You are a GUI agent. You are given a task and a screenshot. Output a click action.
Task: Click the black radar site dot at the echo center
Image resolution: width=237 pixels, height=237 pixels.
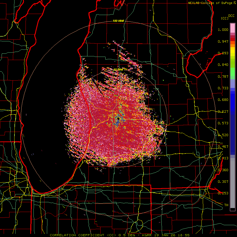(118, 119)
